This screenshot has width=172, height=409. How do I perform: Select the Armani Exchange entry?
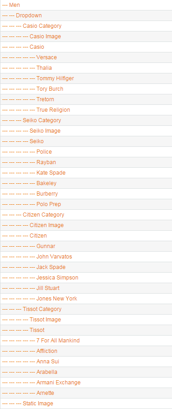58,383
